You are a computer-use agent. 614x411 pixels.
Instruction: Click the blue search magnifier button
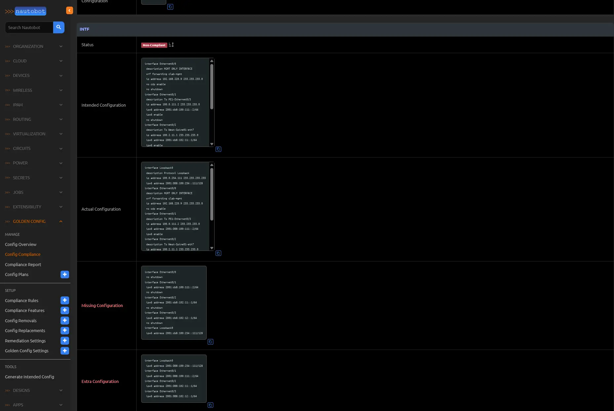(59, 27)
